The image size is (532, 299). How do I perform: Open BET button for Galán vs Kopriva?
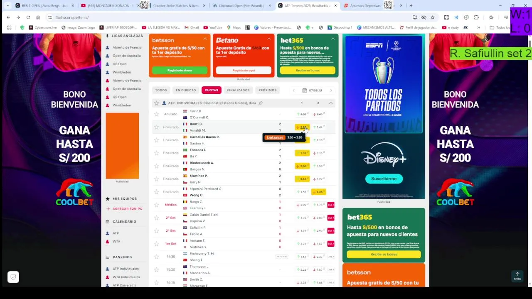(331, 218)
